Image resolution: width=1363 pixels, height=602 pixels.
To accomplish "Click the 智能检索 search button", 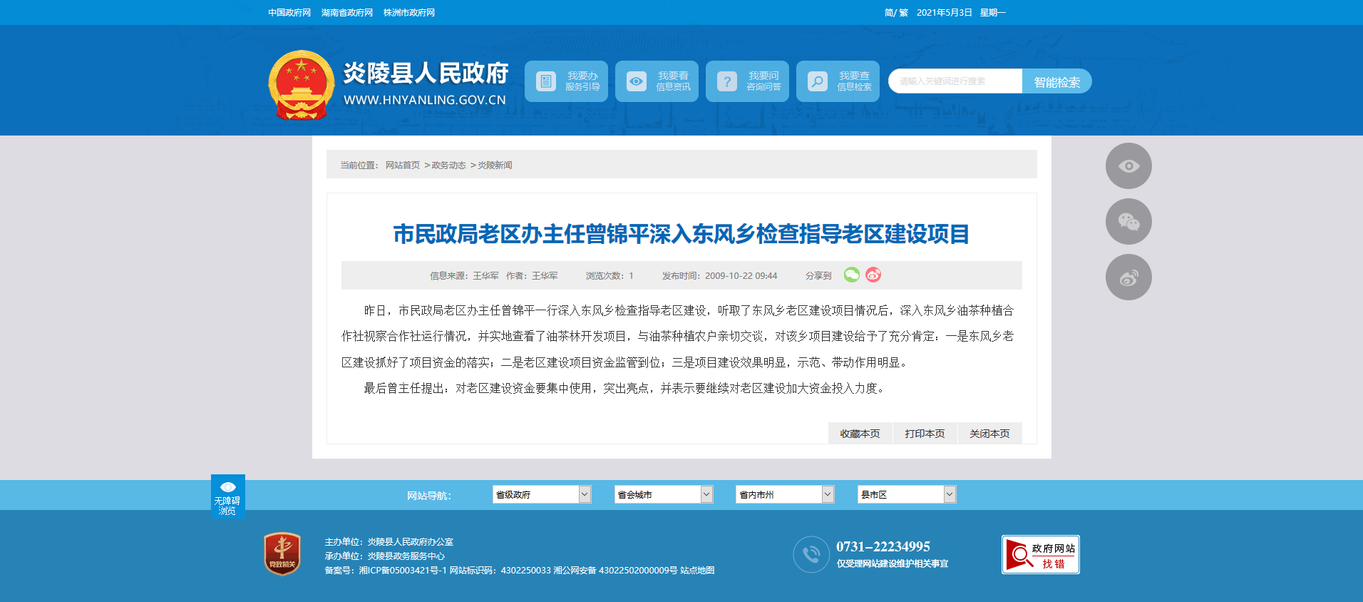I will coord(1056,82).
